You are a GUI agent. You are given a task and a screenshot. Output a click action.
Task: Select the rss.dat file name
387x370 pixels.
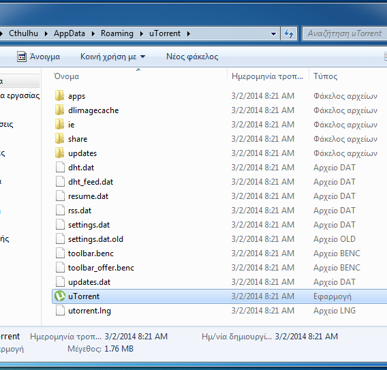[x=80, y=211]
